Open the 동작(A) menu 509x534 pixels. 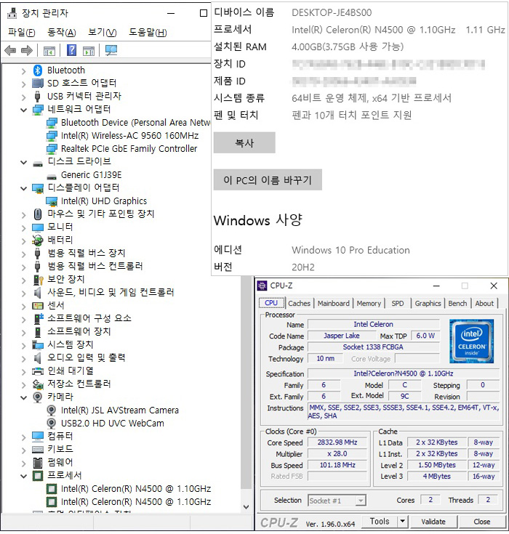(x=61, y=33)
